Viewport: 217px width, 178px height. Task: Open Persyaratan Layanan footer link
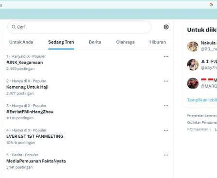(x=202, y=115)
